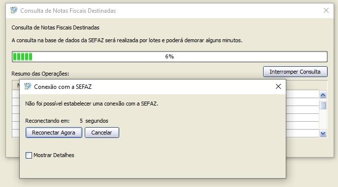Enable the Mostrar Detalhes checkbox
The height and width of the screenshot is (187, 338).
29,155
